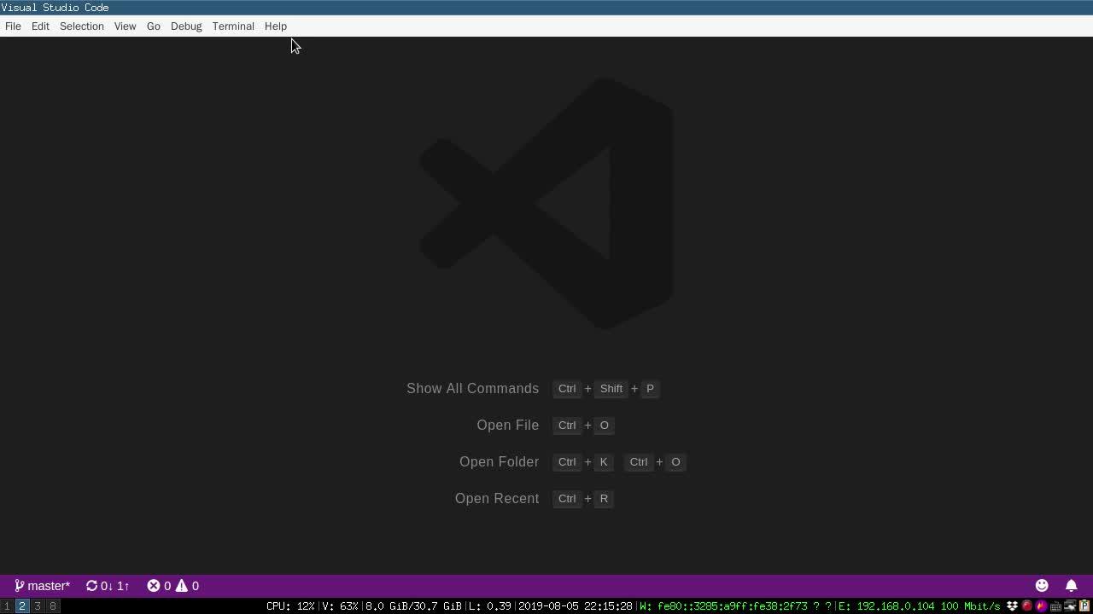
Task: Open the Edit menu
Action: click(x=40, y=26)
